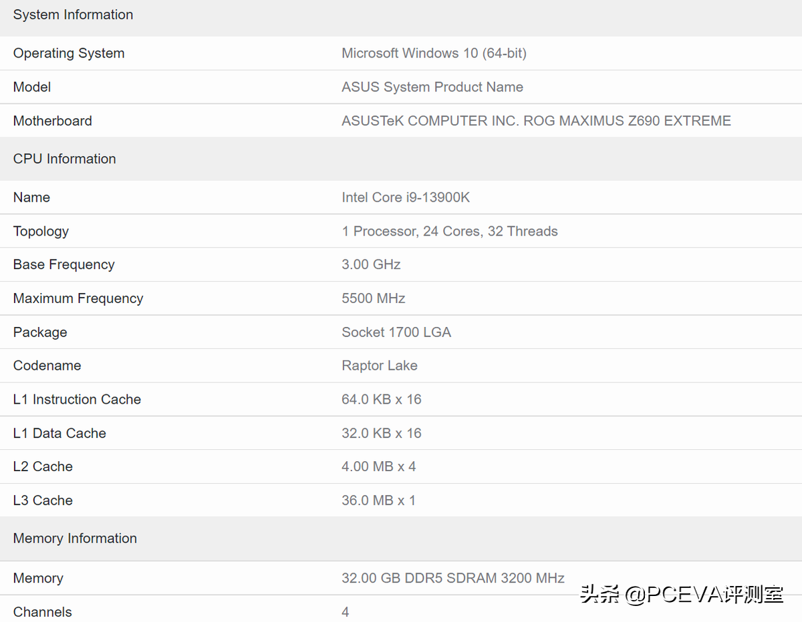Click the Intel Core i9-13900K processor name

click(x=406, y=198)
